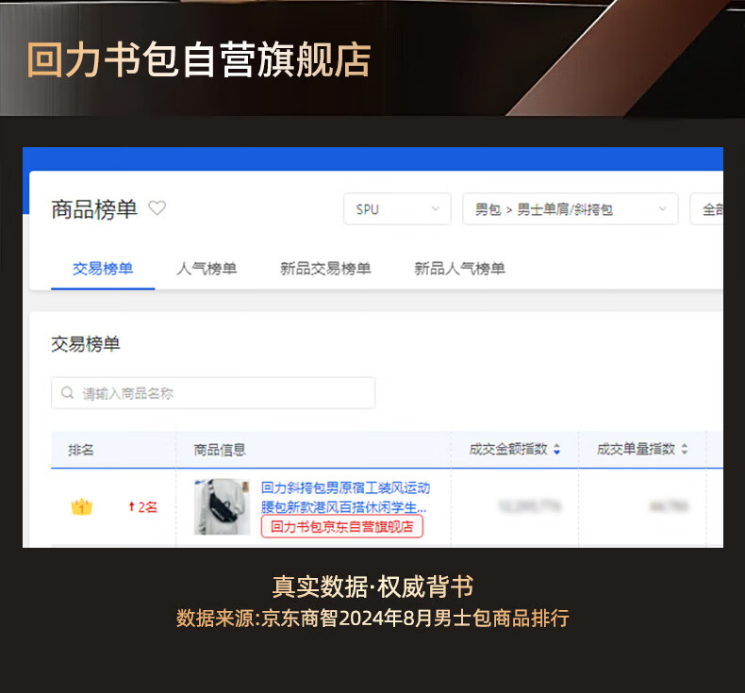The width and height of the screenshot is (745, 693).
Task: Switch to the 新品人气榜单 tab
Action: pos(459,269)
